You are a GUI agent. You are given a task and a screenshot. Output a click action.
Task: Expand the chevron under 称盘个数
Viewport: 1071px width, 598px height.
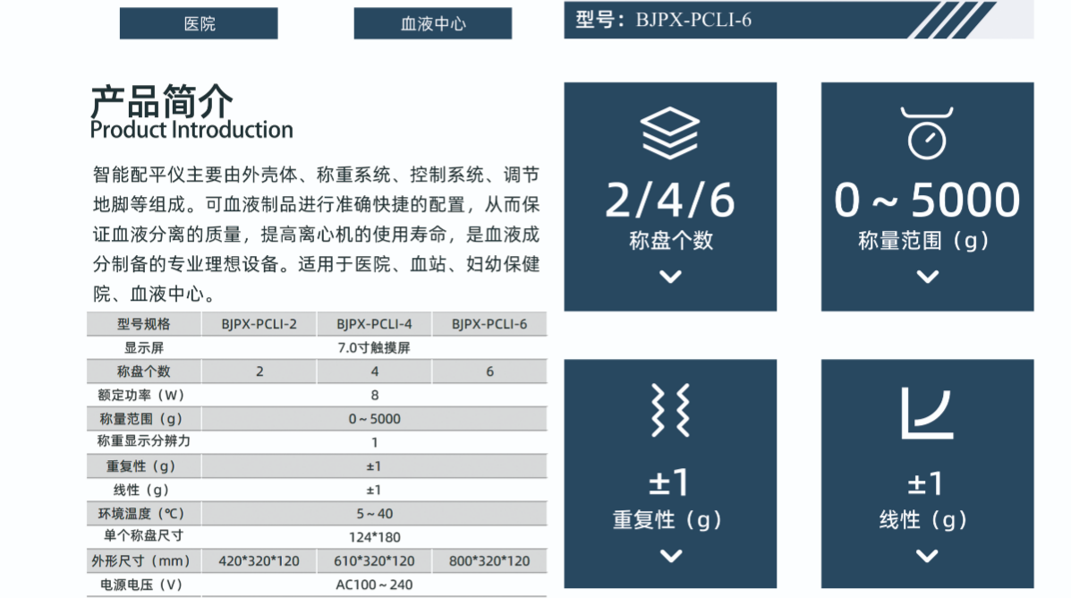point(670,277)
